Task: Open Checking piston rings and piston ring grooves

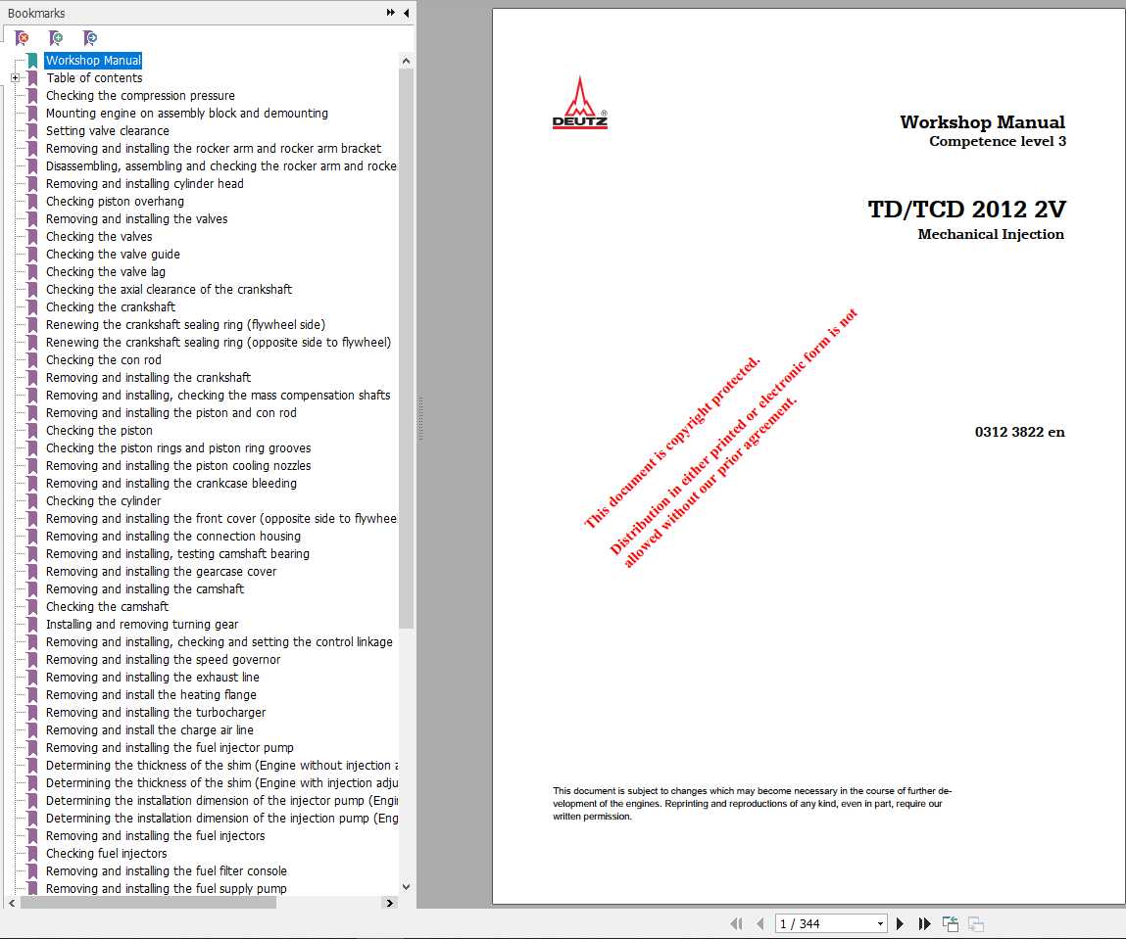Action: click(178, 448)
